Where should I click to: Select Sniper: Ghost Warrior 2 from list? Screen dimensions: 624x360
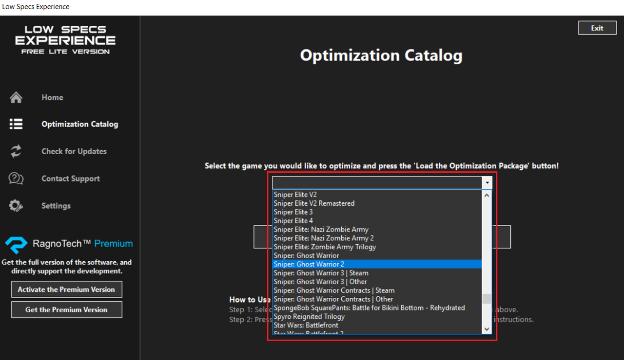(309, 264)
